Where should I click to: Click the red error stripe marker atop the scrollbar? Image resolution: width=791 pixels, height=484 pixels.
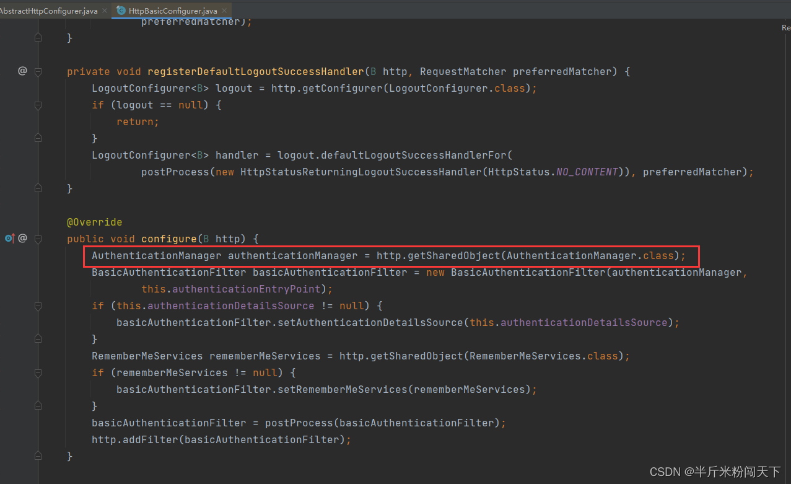(x=787, y=20)
